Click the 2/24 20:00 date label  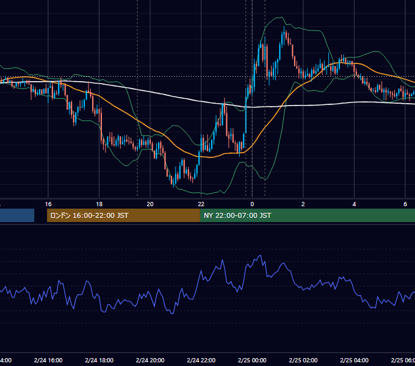150,360
